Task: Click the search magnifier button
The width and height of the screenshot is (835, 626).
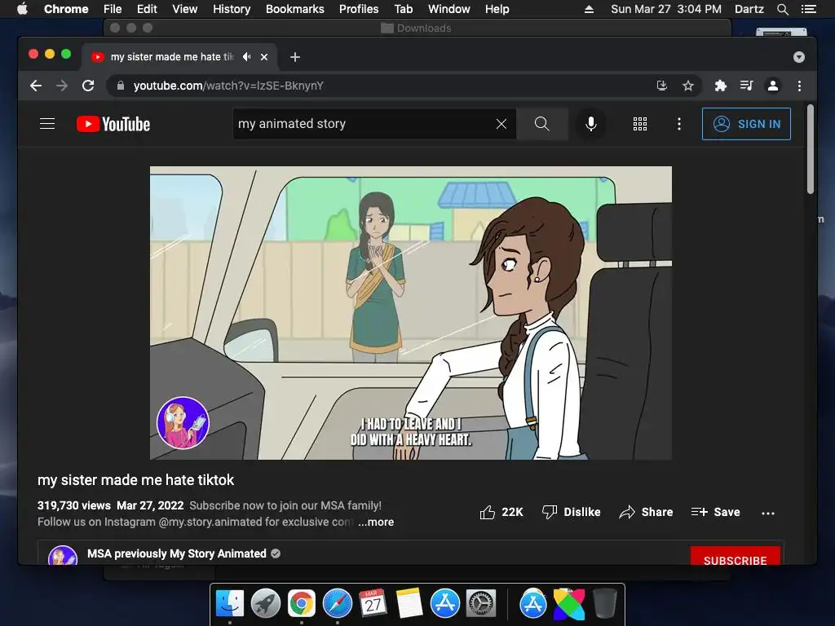Action: [541, 124]
